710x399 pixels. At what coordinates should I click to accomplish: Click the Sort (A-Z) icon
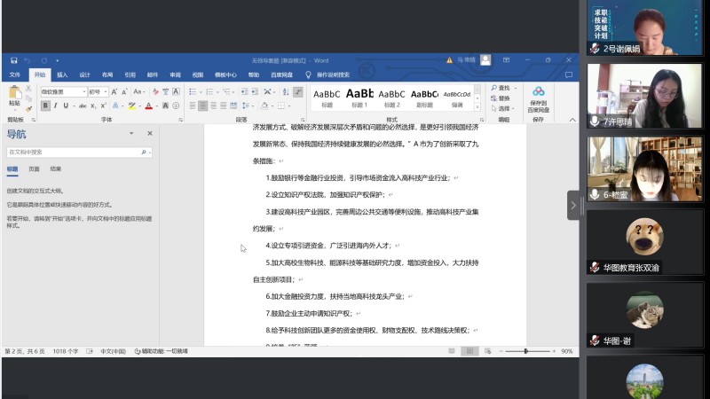point(286,92)
